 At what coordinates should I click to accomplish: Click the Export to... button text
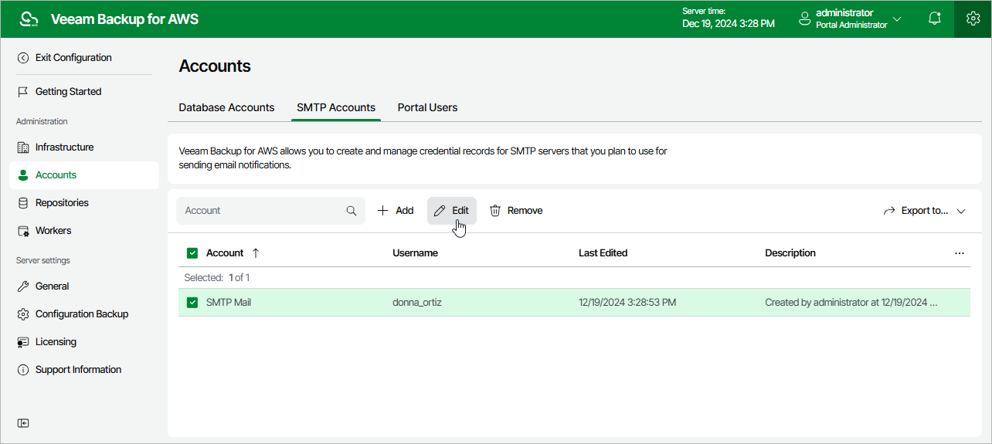[925, 211]
